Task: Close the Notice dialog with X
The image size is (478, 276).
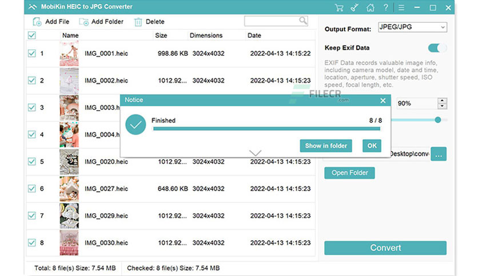Action: point(383,100)
